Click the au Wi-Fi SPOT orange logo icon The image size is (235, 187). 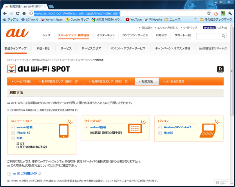pyautogui.click(x=11, y=69)
